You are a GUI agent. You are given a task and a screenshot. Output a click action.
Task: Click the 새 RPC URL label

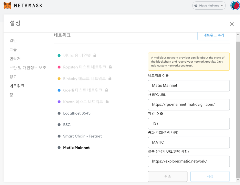point(157,95)
